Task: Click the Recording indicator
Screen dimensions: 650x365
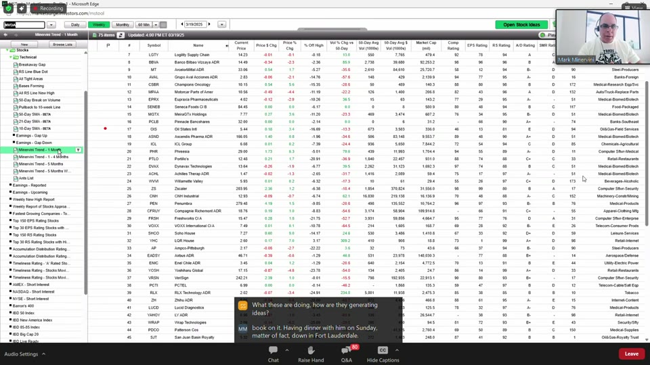Action: point(48,8)
